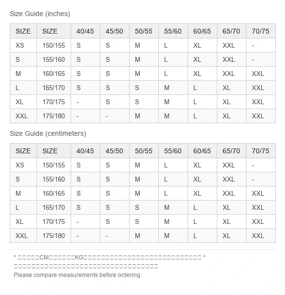
Task: Select the 70/75 column header in inches table
Action: click(x=261, y=31)
